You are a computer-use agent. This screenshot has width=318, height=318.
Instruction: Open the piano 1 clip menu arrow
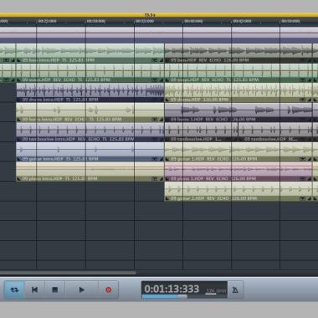point(302,179)
